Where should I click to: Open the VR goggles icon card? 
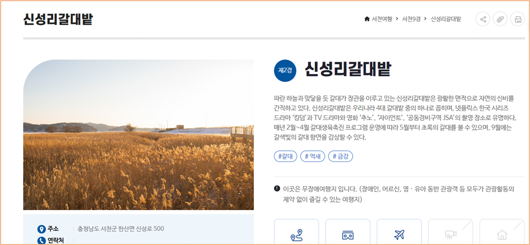click(x=348, y=231)
